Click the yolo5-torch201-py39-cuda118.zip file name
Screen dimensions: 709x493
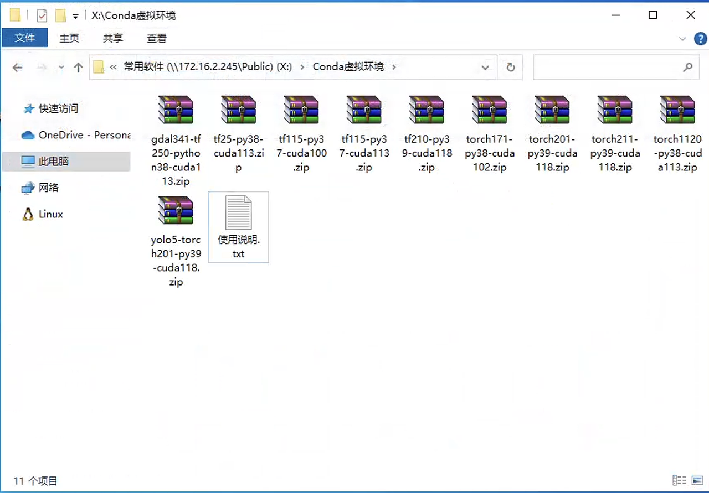[x=176, y=261]
